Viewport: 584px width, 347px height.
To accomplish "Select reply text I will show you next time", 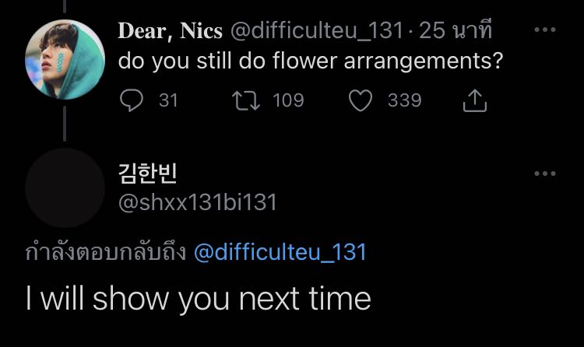I will coord(198,300).
